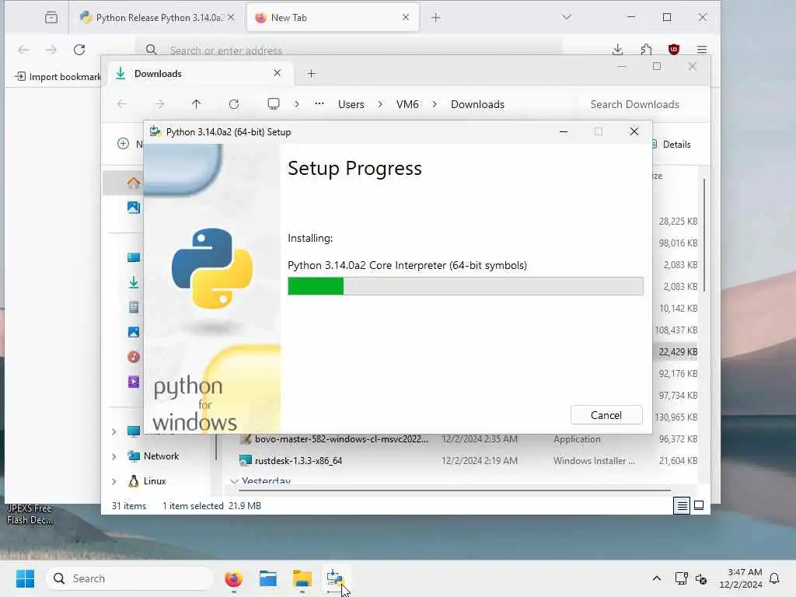This screenshot has height=597, width=796.
Task: Click the taskbar Search box
Action: 130,578
